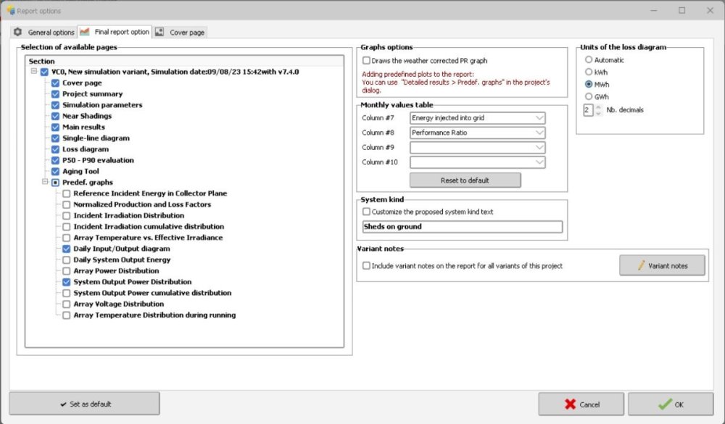This screenshot has width=725, height=424.
Task: Click the PVsyst app icon in title bar
Action: pyautogui.click(x=10, y=11)
